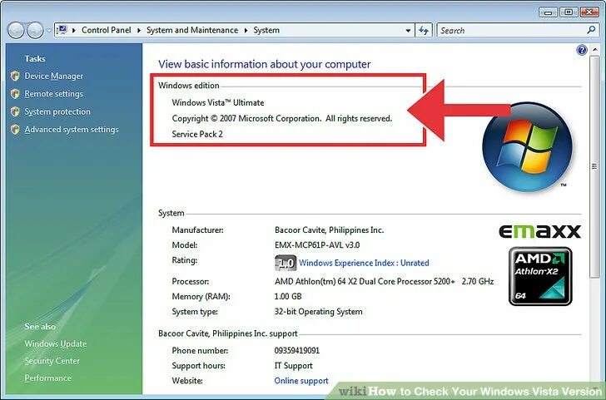Select System in the address breadcrumb

[x=266, y=30]
